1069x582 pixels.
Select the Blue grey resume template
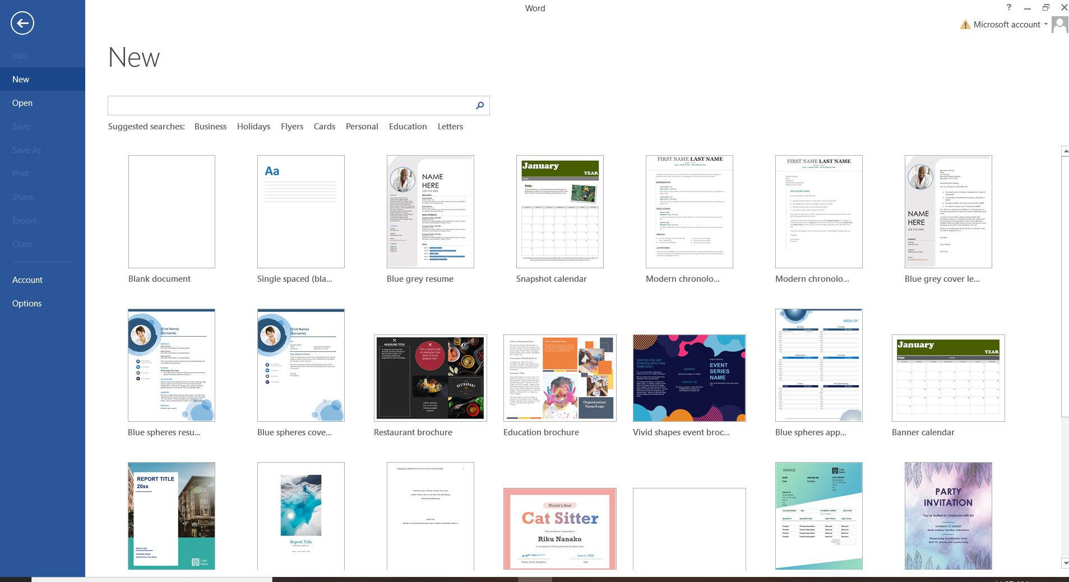(431, 212)
